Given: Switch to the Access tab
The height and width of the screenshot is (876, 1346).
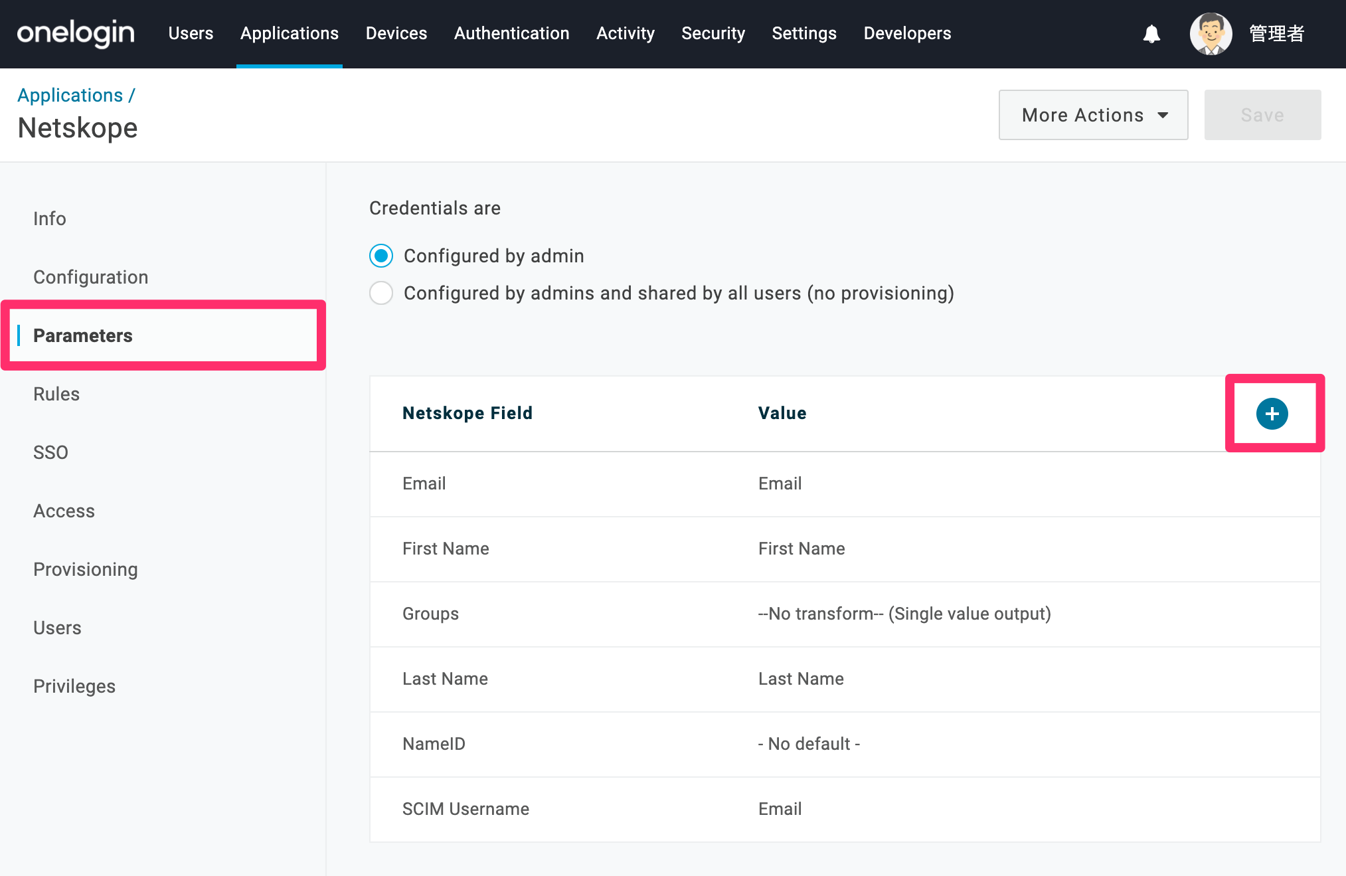Looking at the screenshot, I should point(64,511).
